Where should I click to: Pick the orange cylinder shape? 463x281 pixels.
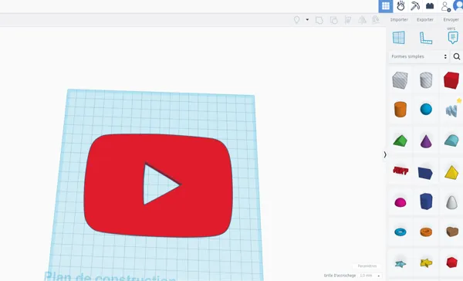coord(400,109)
